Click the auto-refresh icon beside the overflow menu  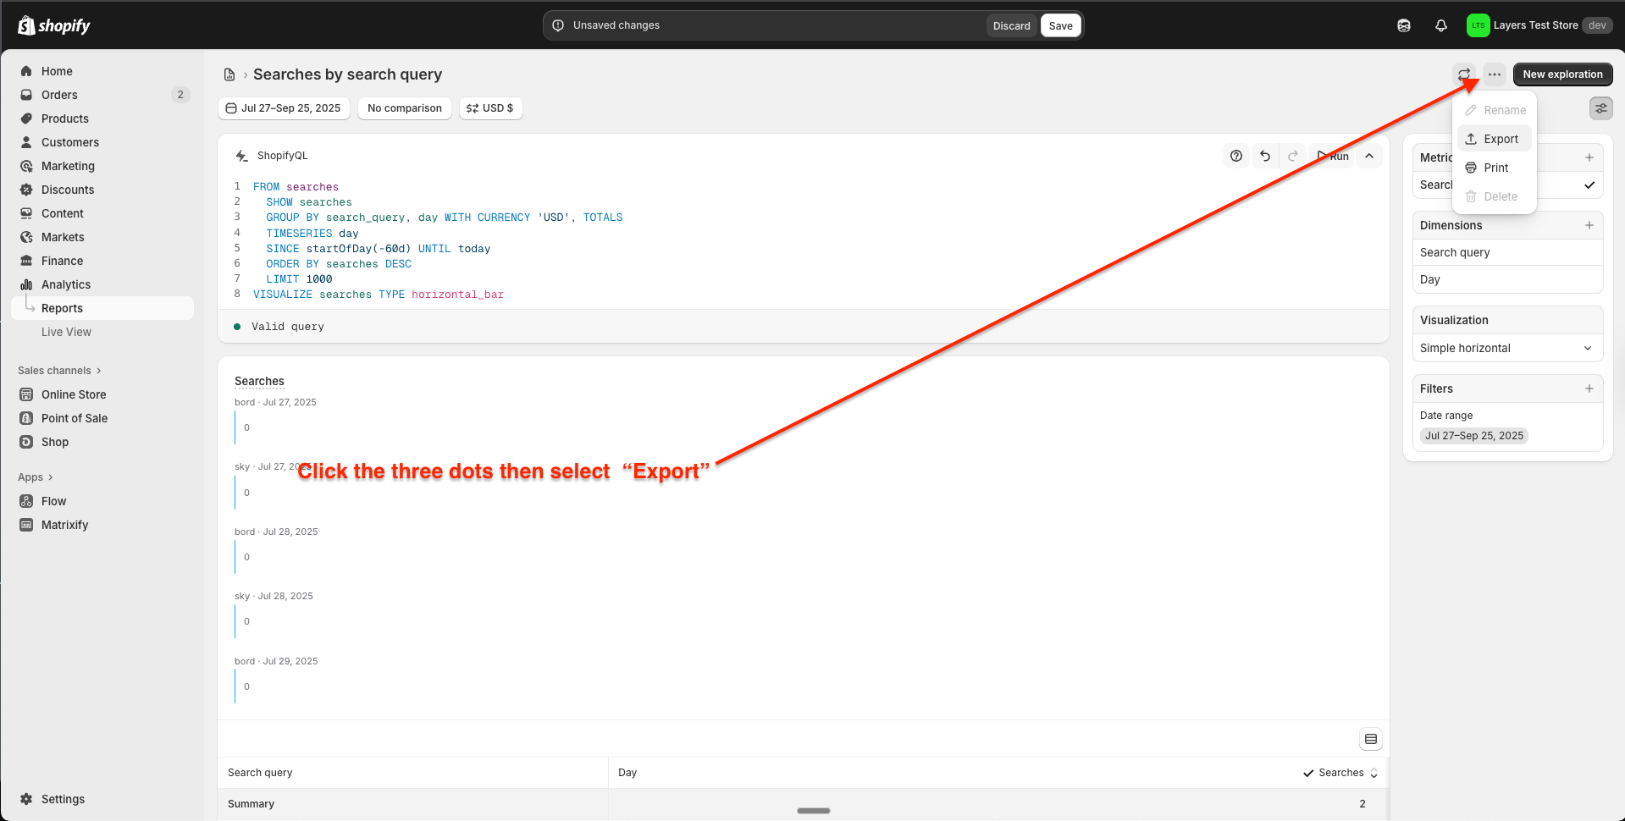click(x=1464, y=74)
